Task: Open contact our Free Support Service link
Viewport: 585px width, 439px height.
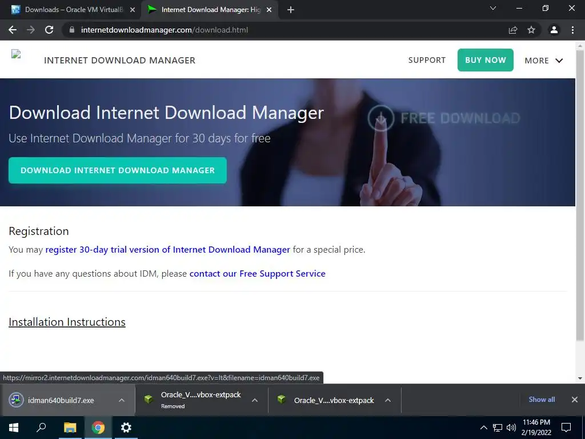Action: pos(258,274)
